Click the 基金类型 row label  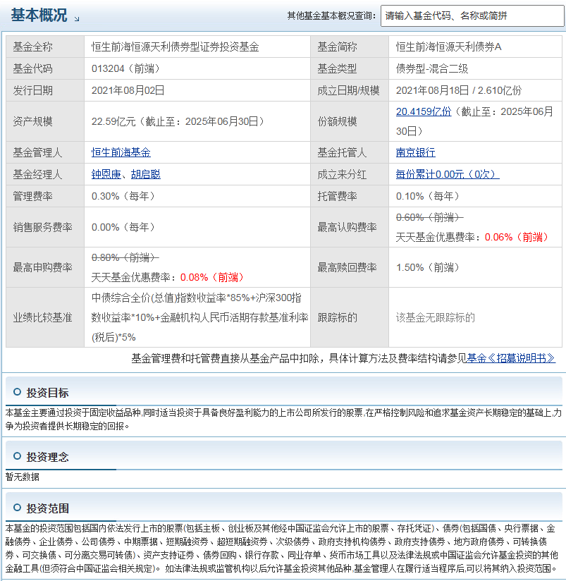click(337, 68)
